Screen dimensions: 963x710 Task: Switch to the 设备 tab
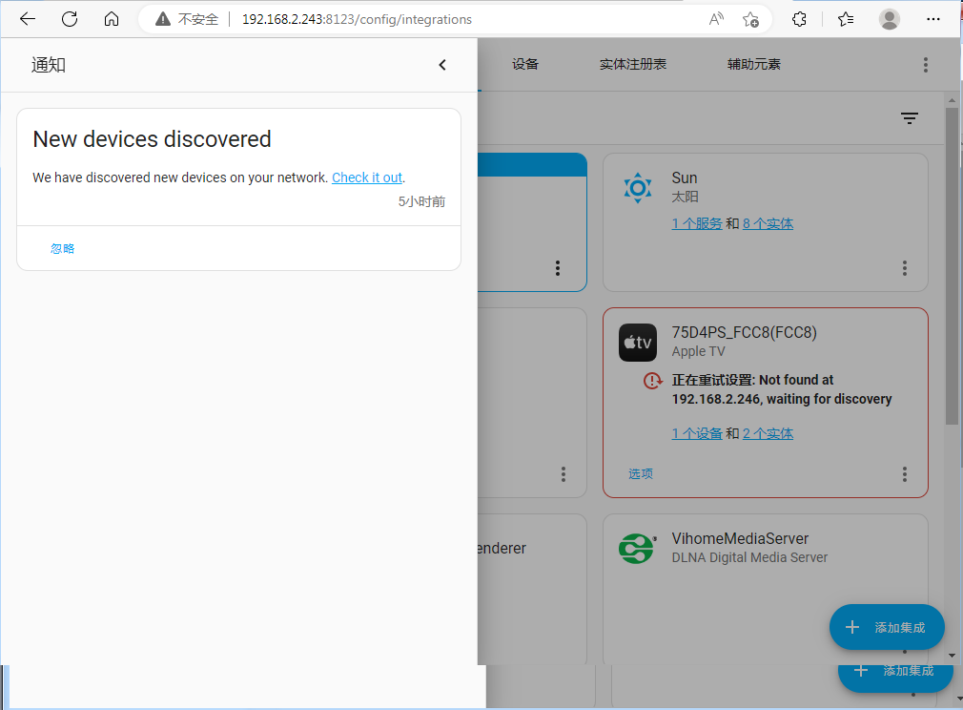click(x=525, y=64)
